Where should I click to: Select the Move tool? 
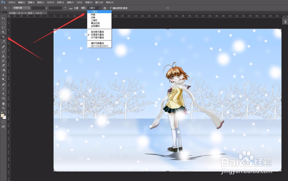[3, 18]
